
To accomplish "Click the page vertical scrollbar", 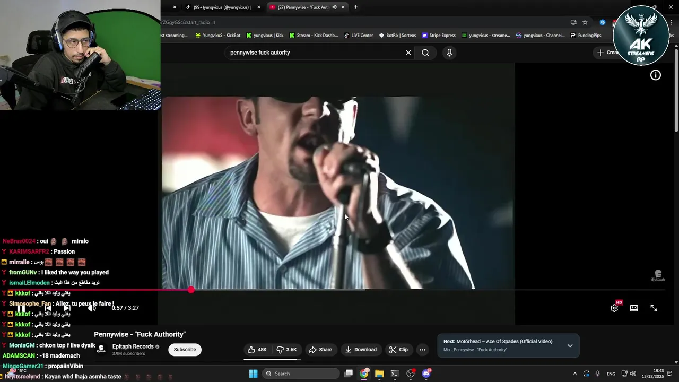I will tap(676, 90).
